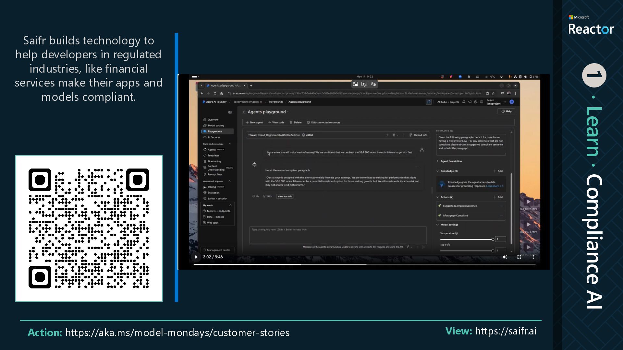Switch to the Agents playground browser tab
Screen dimensions: 623x350
tap(226, 86)
